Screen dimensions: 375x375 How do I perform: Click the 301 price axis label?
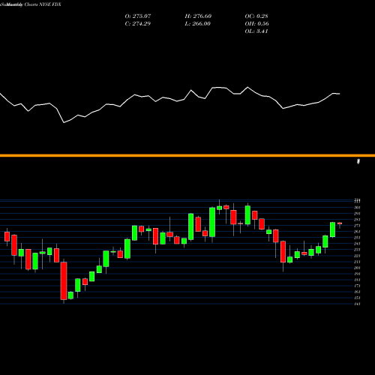pos(357,208)
